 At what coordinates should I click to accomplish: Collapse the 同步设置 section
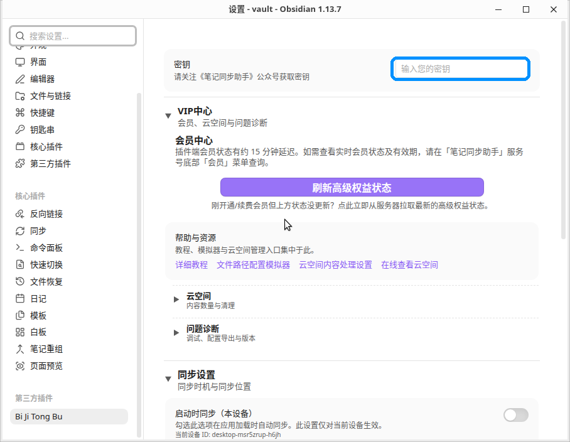click(x=168, y=379)
